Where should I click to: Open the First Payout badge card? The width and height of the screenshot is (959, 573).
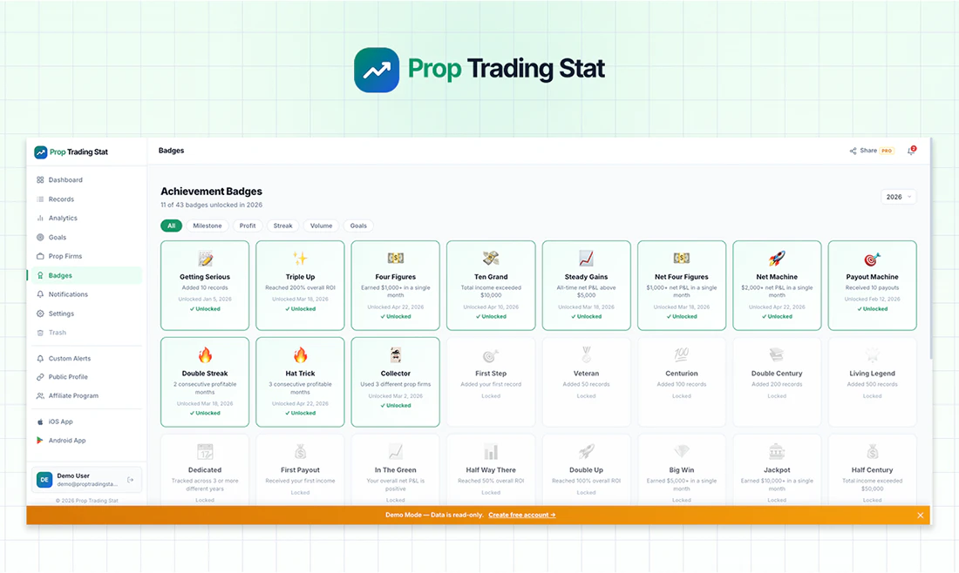(x=300, y=469)
